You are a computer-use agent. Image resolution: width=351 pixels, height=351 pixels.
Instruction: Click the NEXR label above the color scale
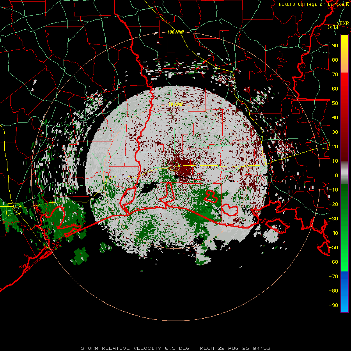tap(342, 23)
